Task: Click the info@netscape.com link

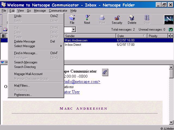Action: coord(82,82)
